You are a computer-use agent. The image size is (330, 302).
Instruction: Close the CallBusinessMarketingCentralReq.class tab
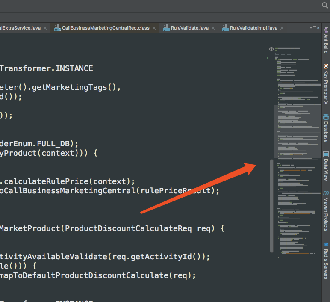pos(154,28)
